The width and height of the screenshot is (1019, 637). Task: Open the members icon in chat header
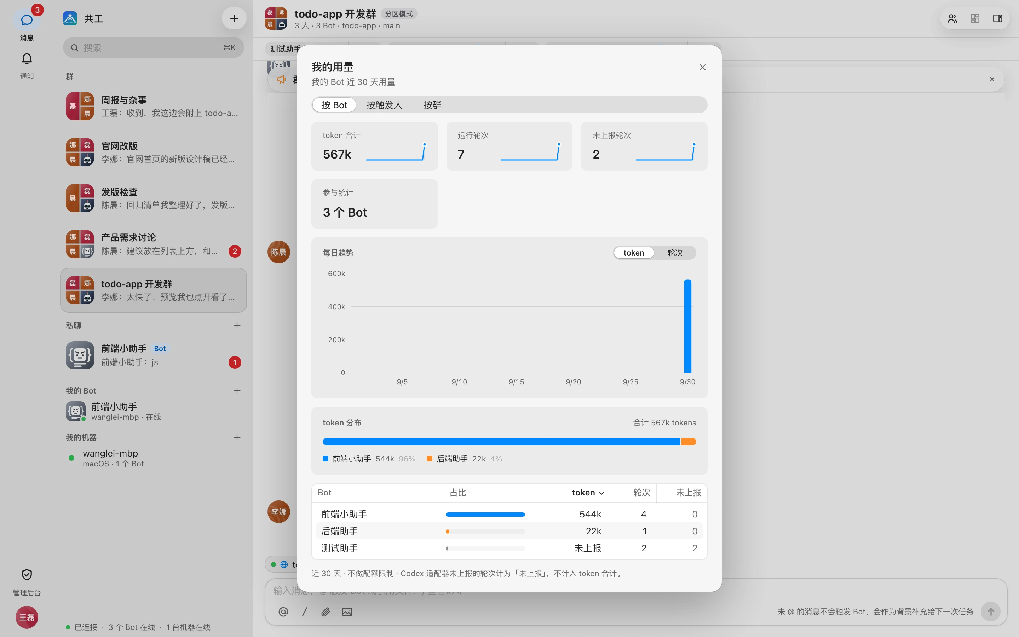tap(952, 18)
